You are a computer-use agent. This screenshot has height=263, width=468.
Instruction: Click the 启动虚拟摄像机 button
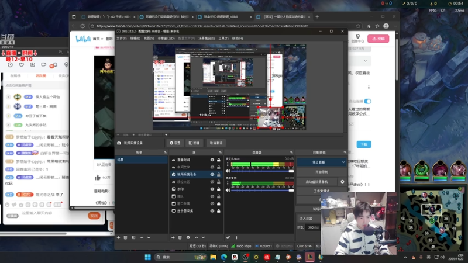317,182
